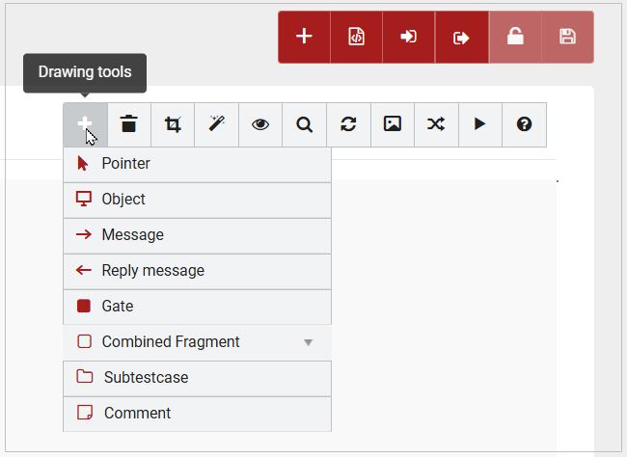Click the magic wand icon
627x457 pixels.
[216, 124]
